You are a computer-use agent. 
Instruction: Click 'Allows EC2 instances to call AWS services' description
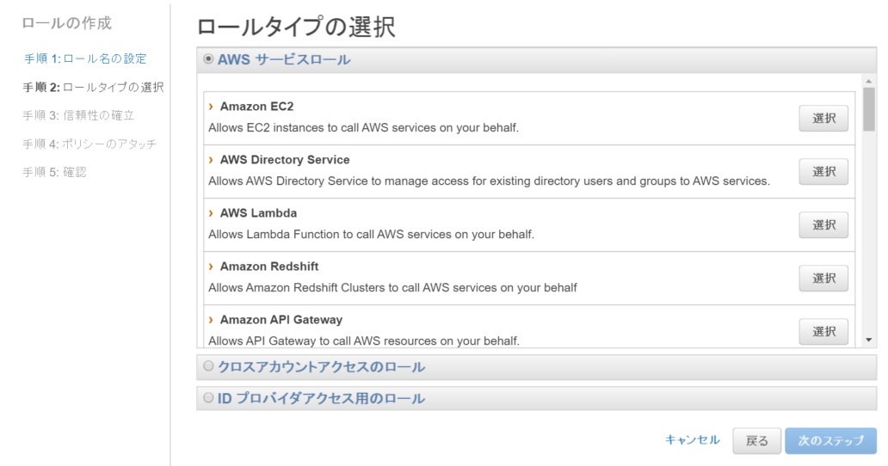(x=364, y=128)
